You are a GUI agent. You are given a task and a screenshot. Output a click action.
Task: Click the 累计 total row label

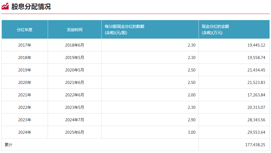9,145
